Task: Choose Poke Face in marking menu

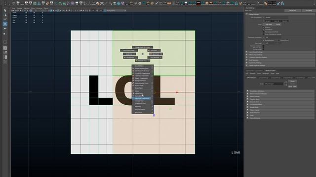Action: pyautogui.click(x=154, y=50)
